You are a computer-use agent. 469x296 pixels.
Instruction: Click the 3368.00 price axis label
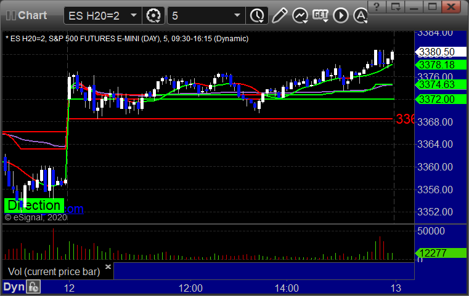click(435, 122)
